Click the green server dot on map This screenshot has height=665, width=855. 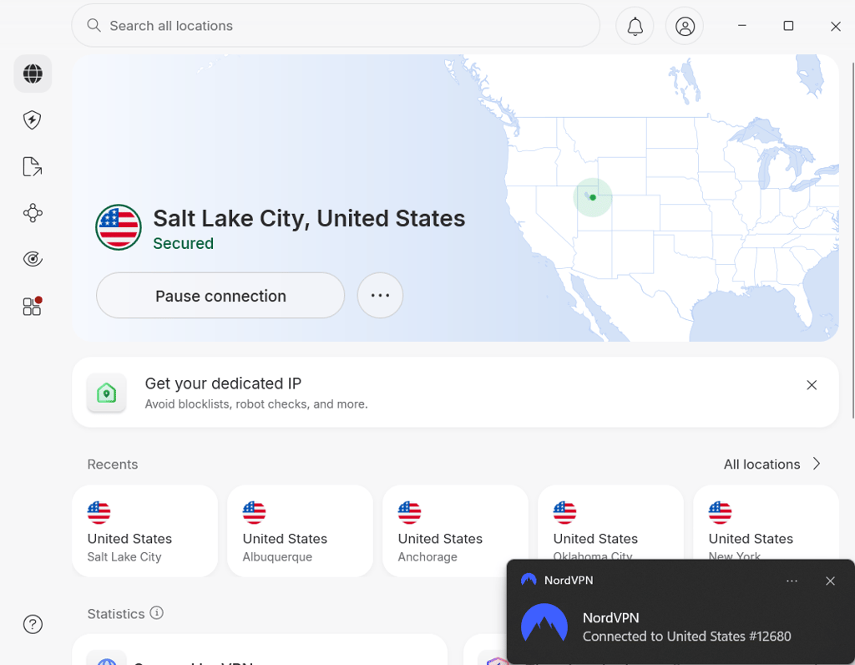coord(593,197)
